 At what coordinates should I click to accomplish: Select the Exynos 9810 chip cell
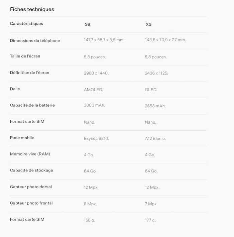coord(96,138)
